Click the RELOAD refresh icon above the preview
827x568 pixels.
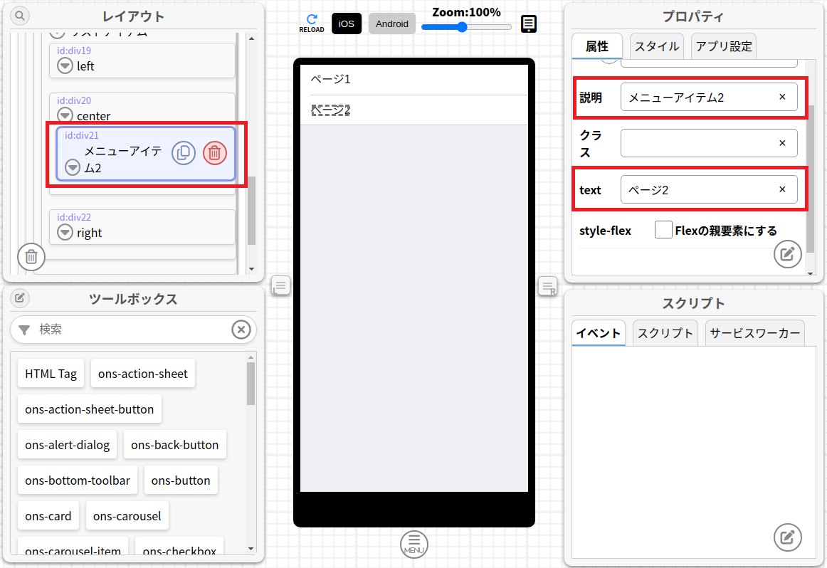tap(312, 21)
